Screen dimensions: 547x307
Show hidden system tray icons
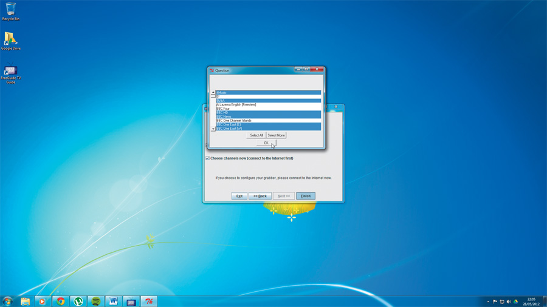click(487, 302)
